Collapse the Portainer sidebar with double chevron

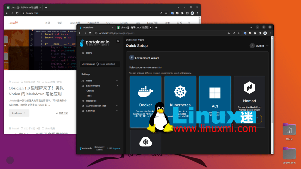coord(118,41)
